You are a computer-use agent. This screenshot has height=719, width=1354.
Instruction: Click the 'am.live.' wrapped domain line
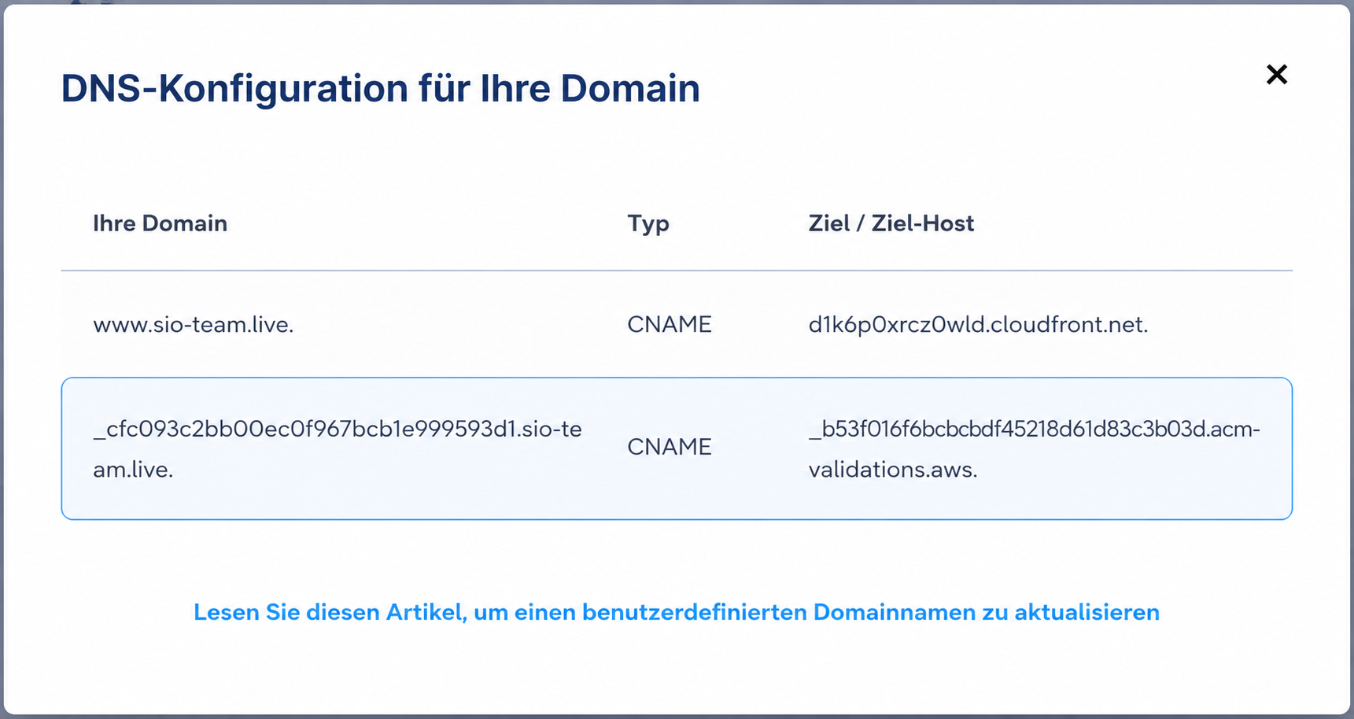coord(133,470)
